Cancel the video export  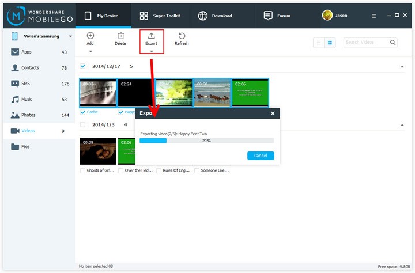point(261,156)
